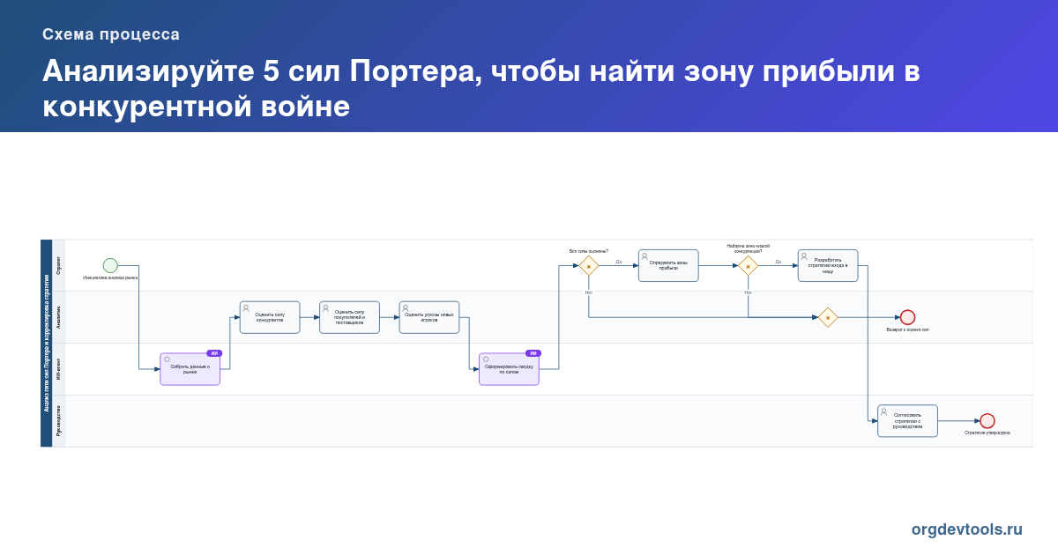
Task: Click the 'ИИ-агент' lane header
Action: (59, 369)
